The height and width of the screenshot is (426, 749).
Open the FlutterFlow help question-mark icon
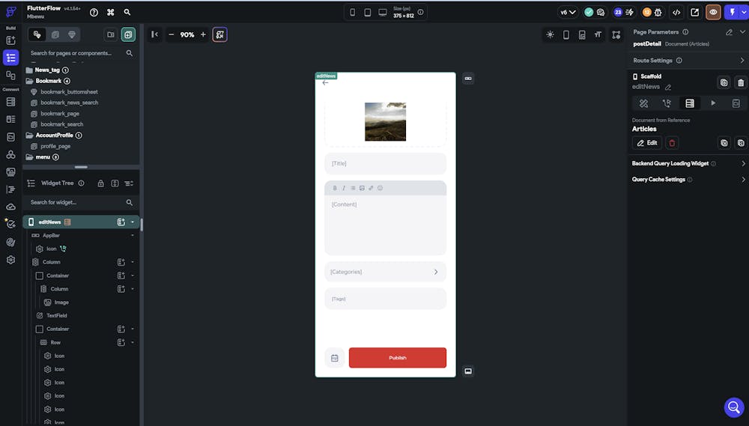click(x=94, y=13)
